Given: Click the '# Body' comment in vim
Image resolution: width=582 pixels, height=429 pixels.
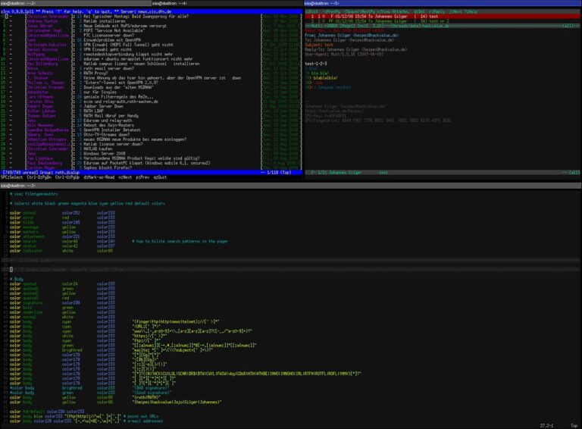Looking at the screenshot, I should [17, 279].
